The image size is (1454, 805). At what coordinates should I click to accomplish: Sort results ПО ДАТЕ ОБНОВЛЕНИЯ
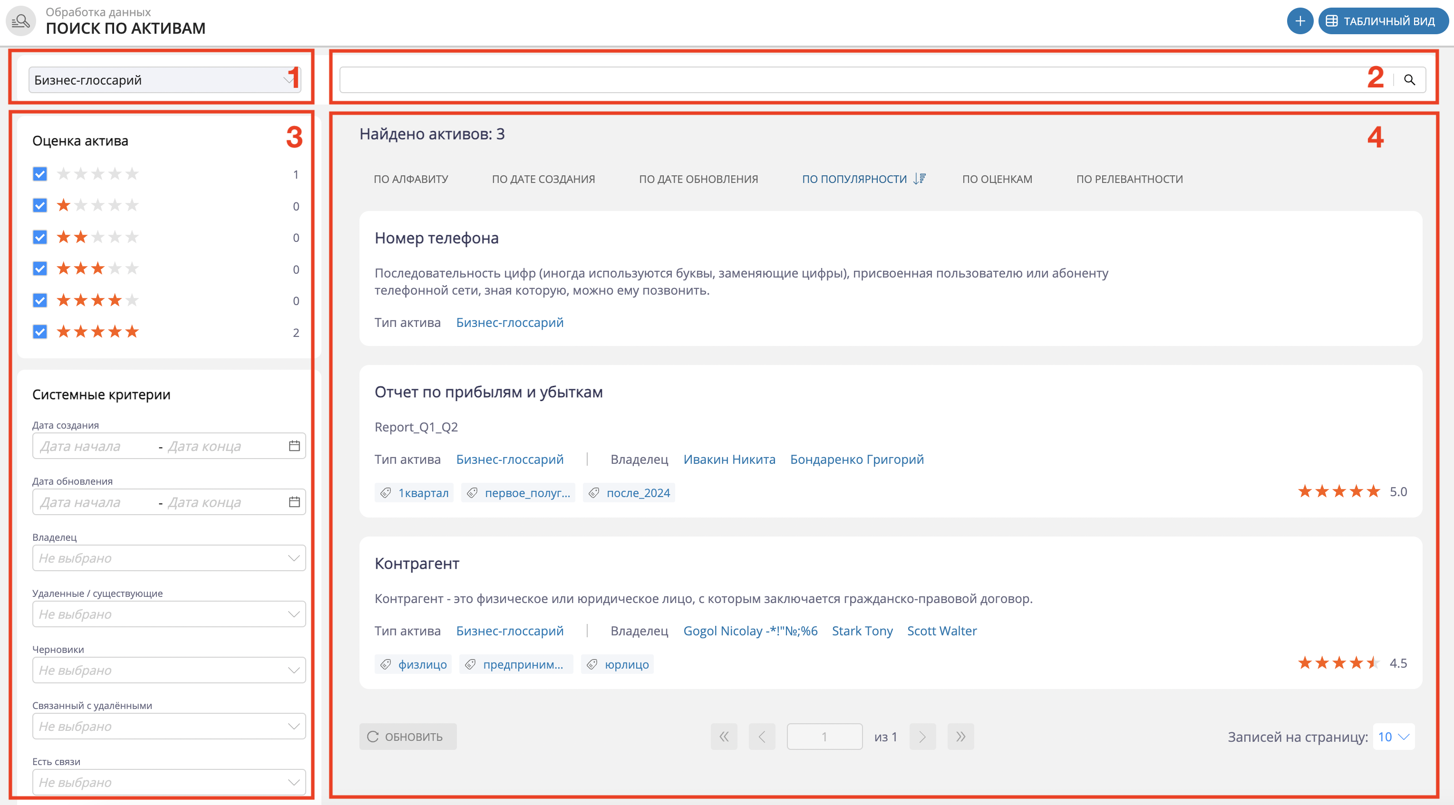coord(698,179)
